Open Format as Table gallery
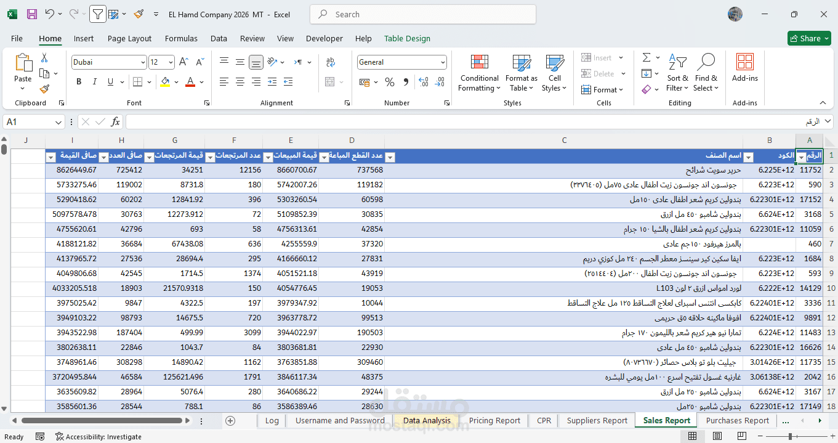Image resolution: width=838 pixels, height=443 pixels. [x=521, y=73]
